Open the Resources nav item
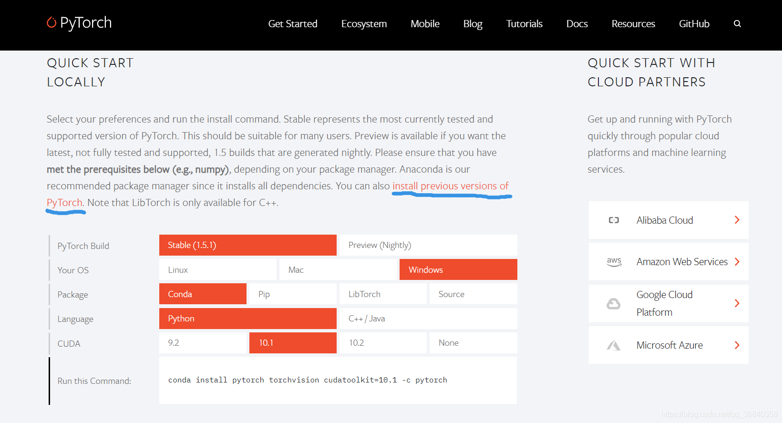The image size is (782, 423). coord(633,24)
